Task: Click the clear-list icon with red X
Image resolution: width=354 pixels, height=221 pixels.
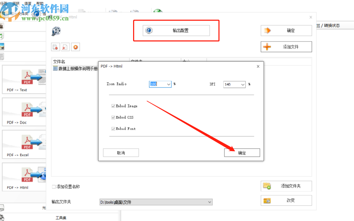Action: coord(65,47)
